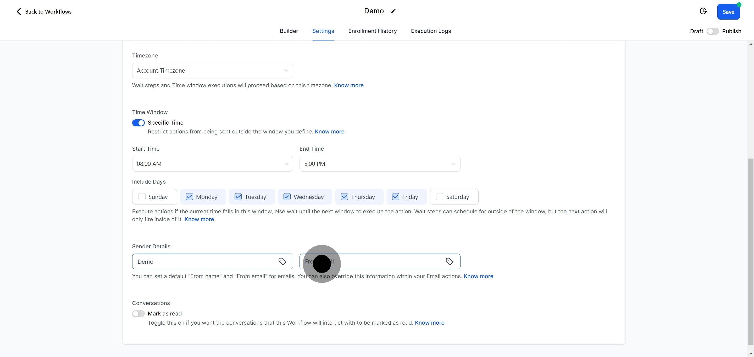
Task: Click the Save button
Action: (728, 12)
